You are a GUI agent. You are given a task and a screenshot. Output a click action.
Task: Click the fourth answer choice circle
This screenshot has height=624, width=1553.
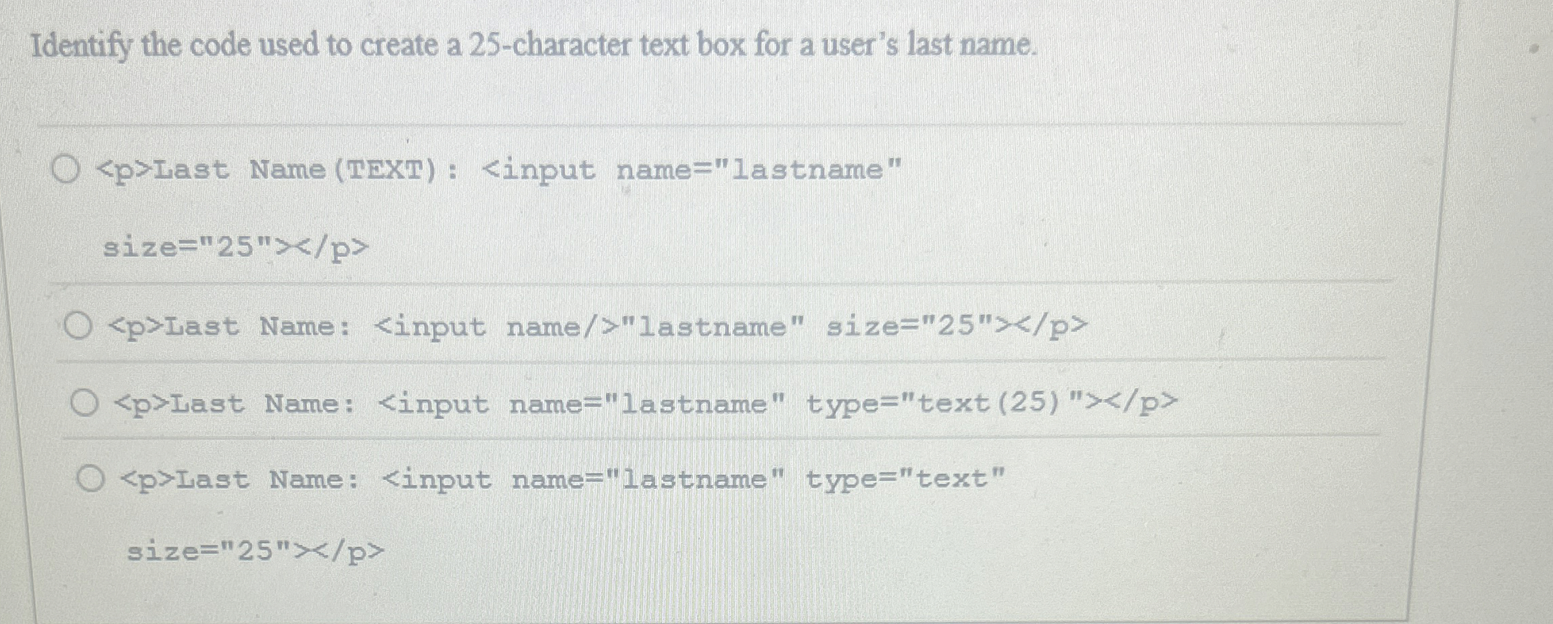click(90, 479)
